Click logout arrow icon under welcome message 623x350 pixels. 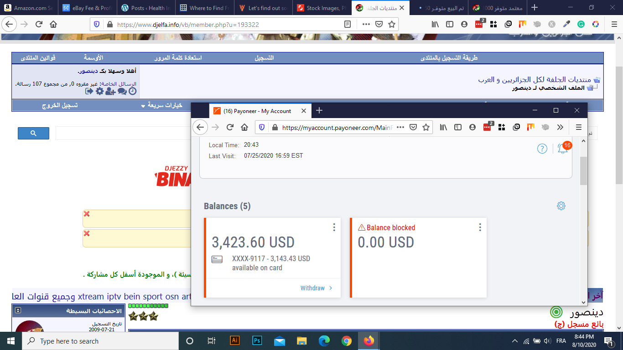tap(89, 91)
